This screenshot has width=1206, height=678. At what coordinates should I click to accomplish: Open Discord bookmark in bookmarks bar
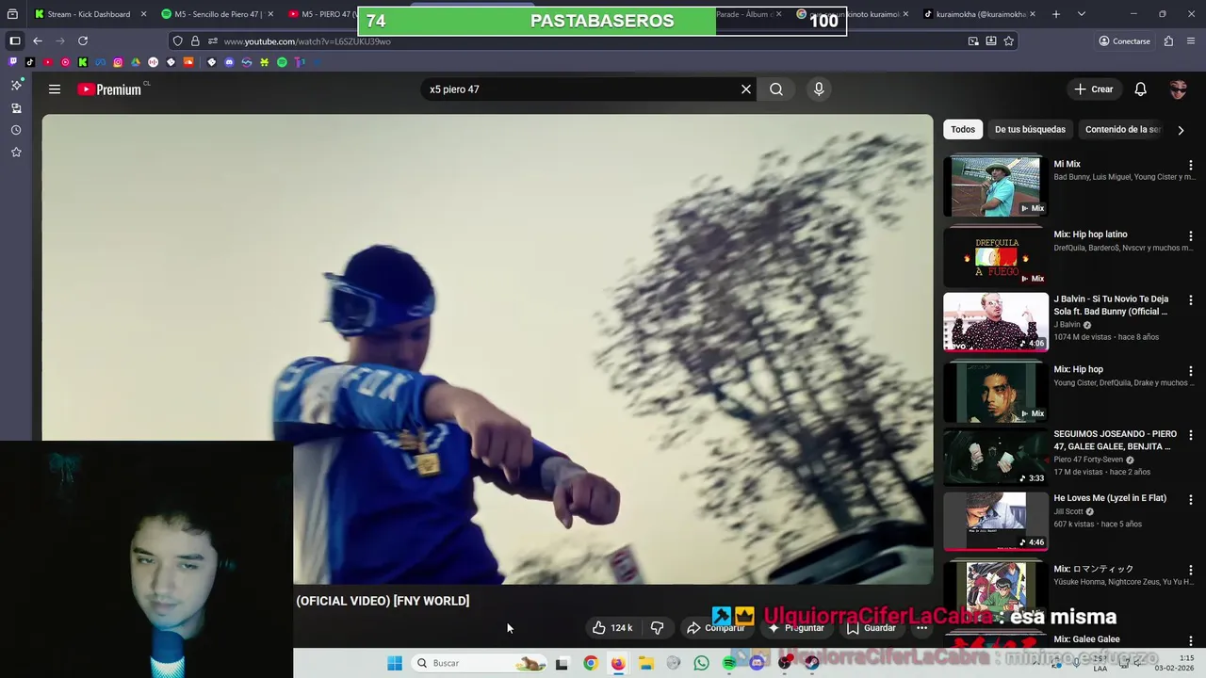coord(229,62)
